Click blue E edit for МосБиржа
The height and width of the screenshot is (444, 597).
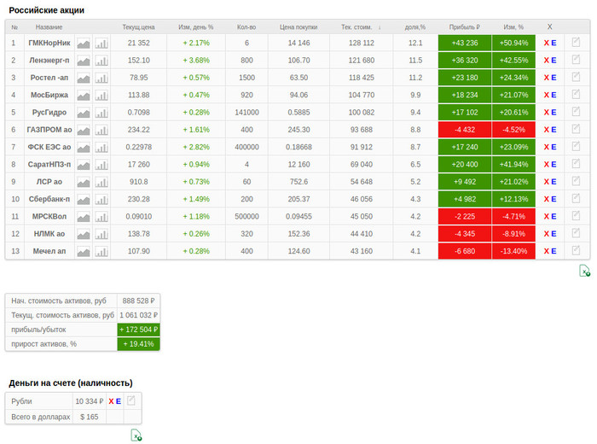click(554, 95)
